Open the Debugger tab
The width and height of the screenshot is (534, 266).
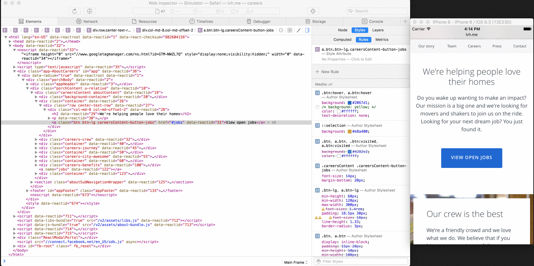pos(258,21)
